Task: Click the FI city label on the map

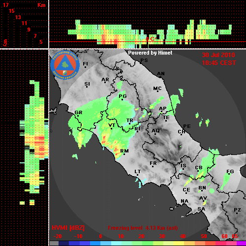Action: pos(85,63)
